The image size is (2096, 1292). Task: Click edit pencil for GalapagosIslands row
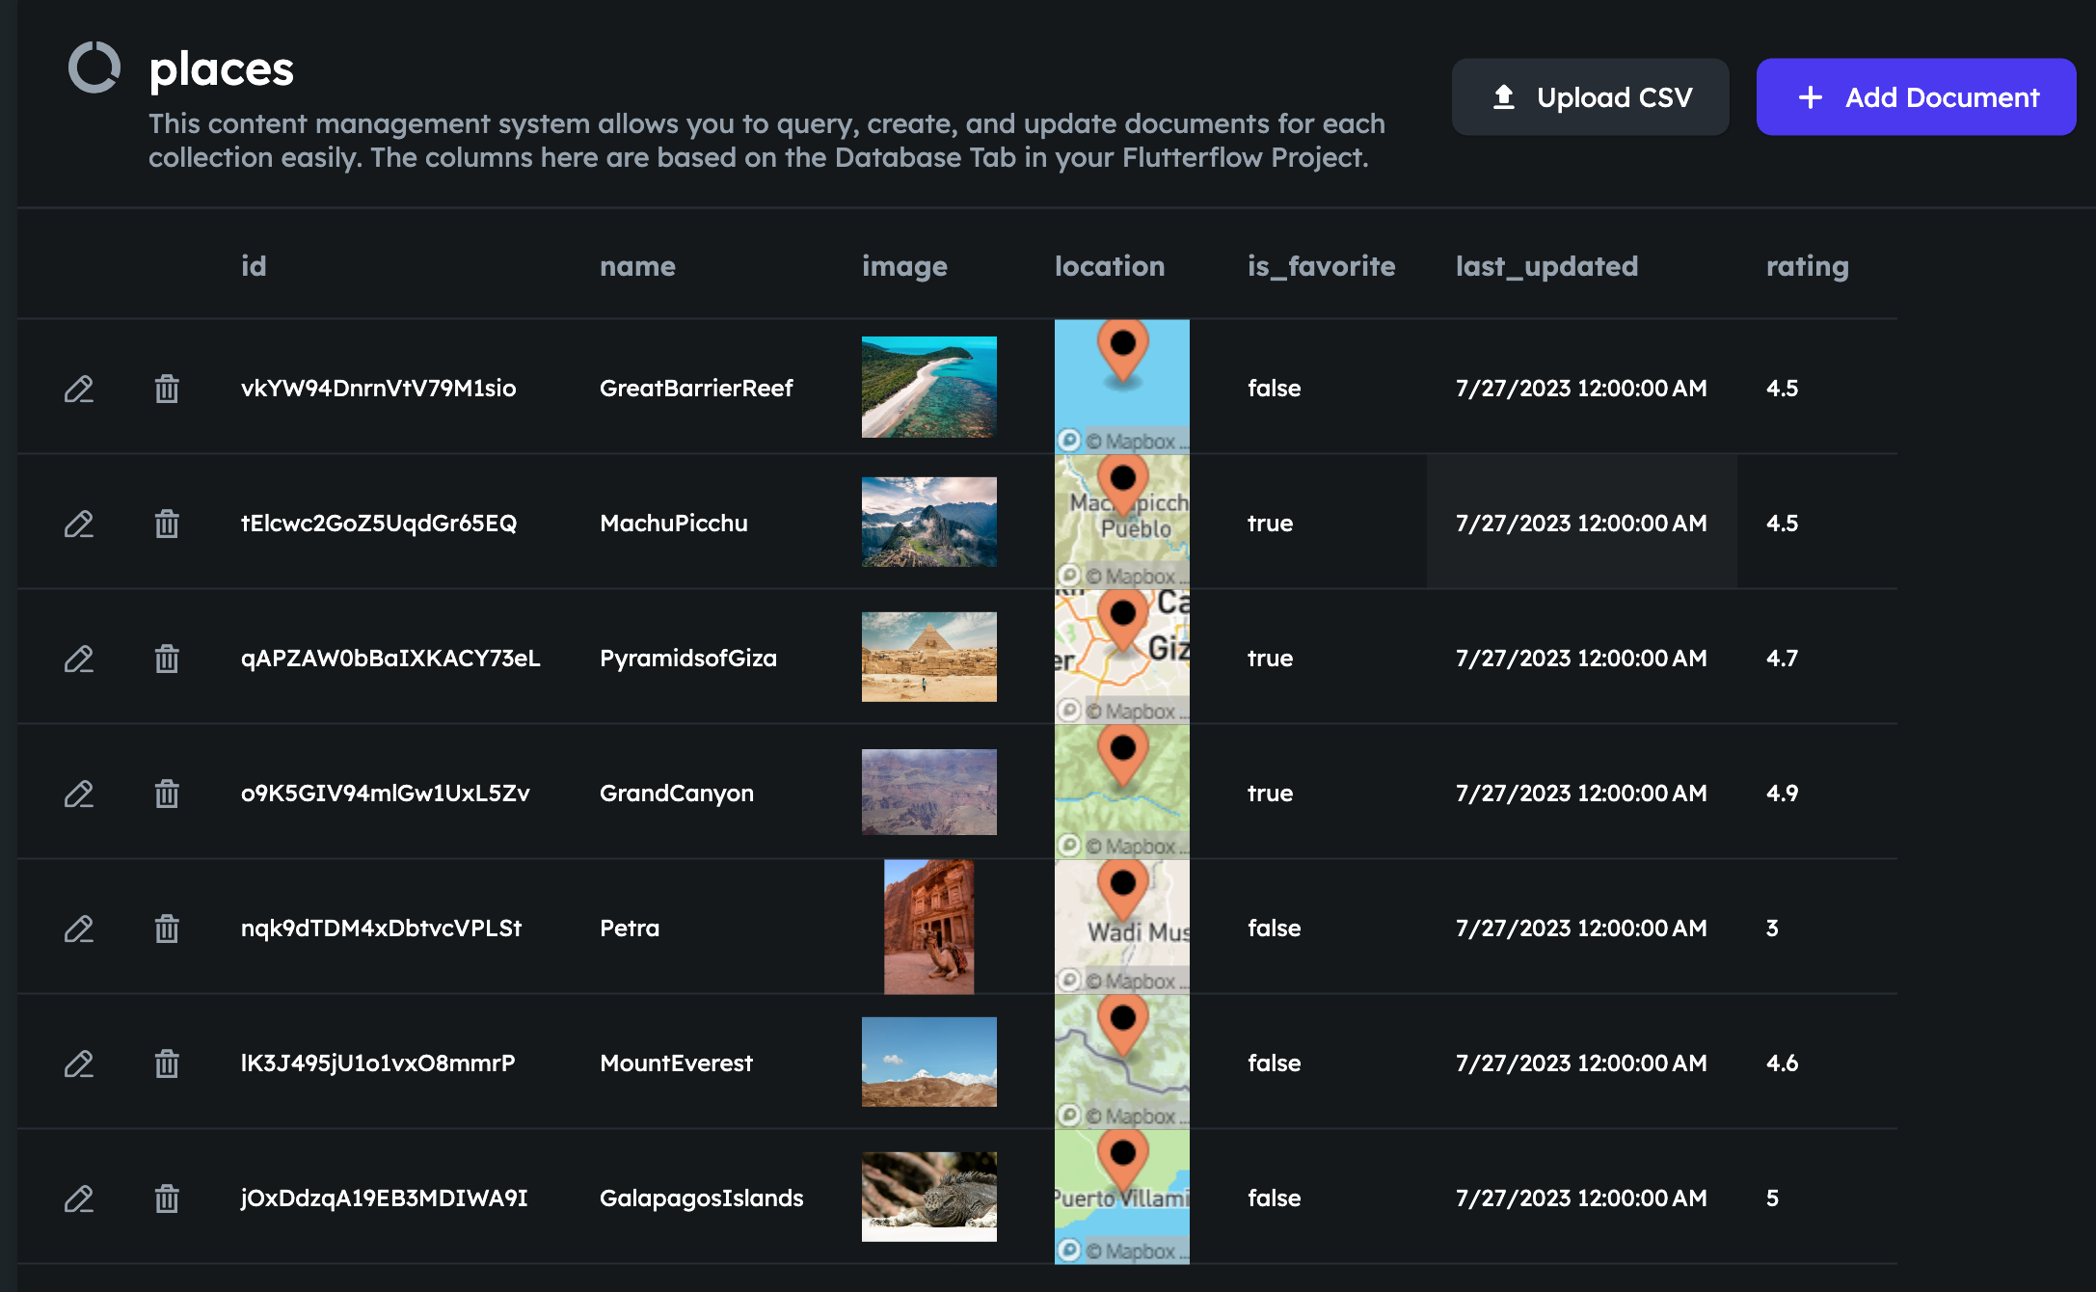pos(79,1198)
